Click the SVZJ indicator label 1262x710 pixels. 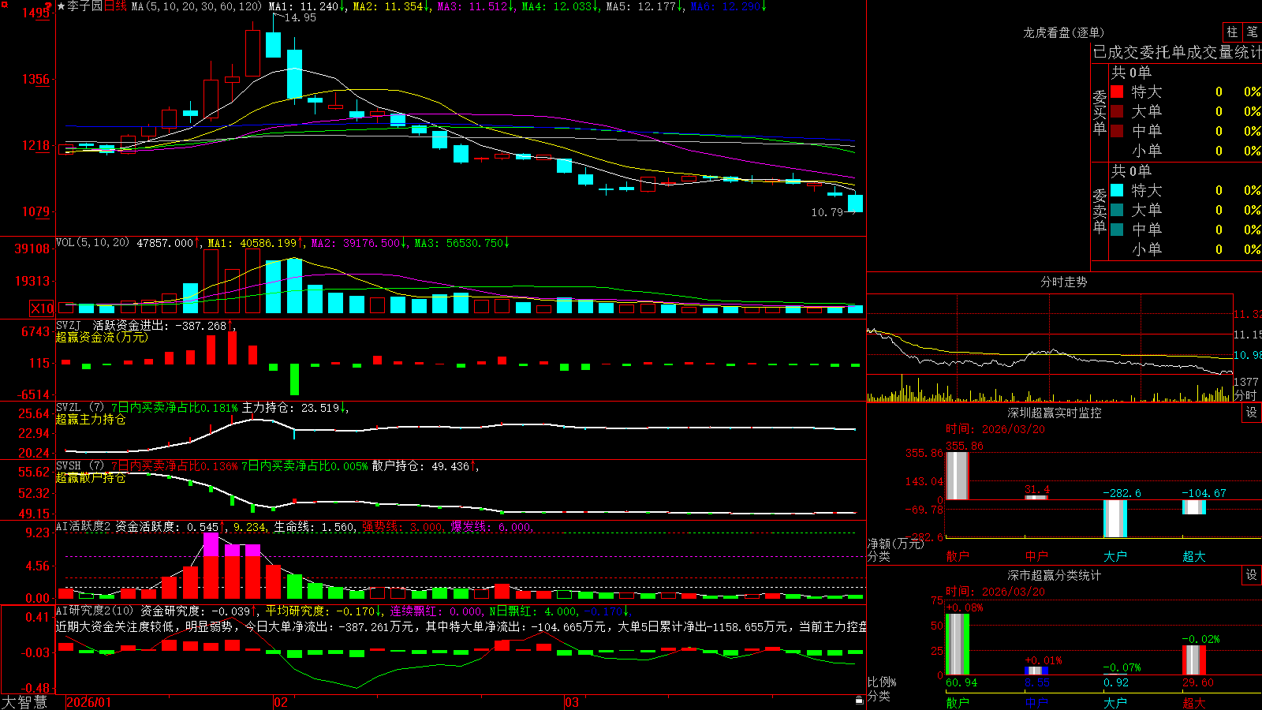(69, 326)
